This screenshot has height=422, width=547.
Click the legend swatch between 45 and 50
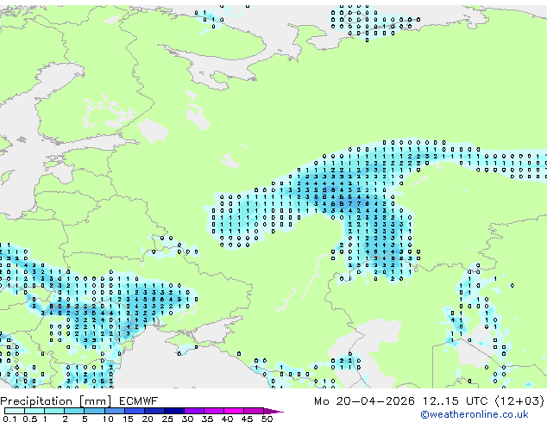coord(254,411)
